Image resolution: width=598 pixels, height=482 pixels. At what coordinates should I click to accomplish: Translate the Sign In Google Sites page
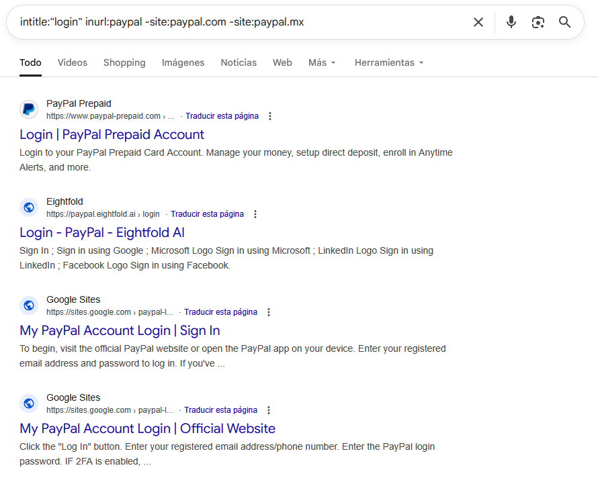click(x=220, y=311)
